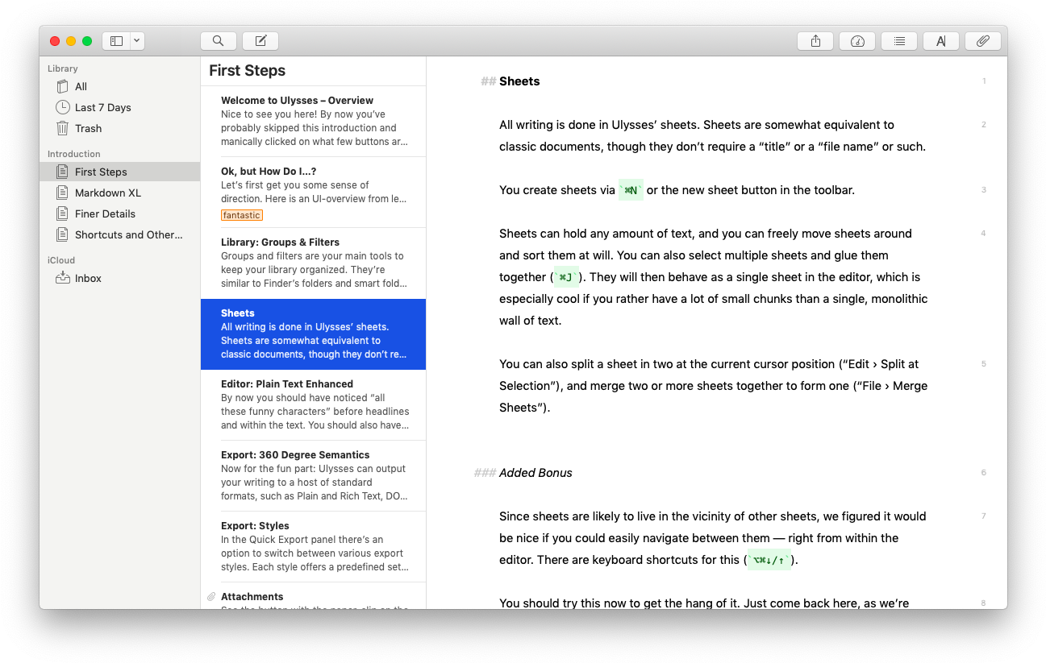Select Finer Details group
The height and width of the screenshot is (663, 1046).
tap(119, 213)
